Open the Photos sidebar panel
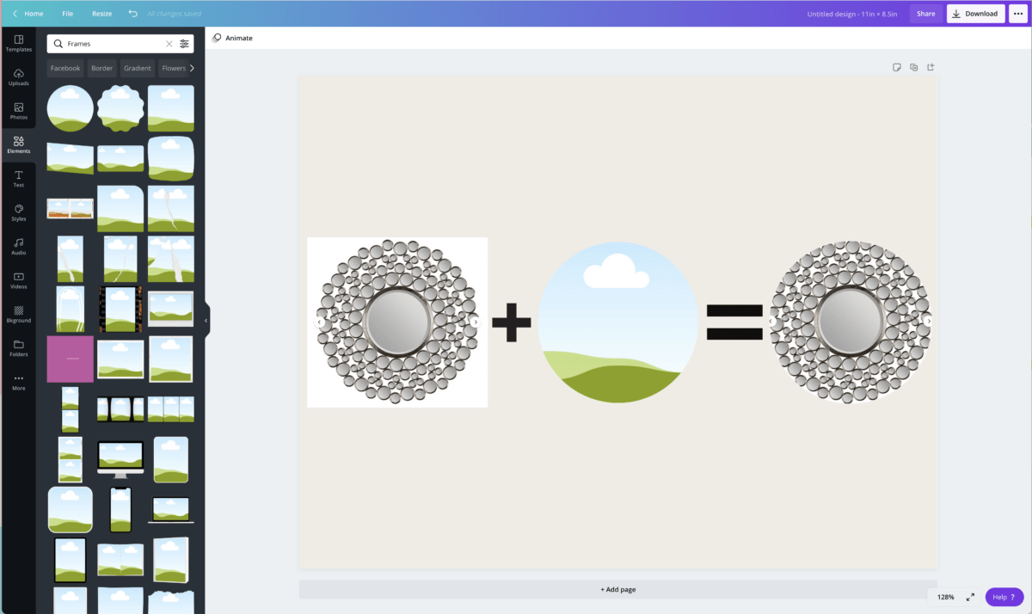The image size is (1032, 614). (x=18, y=111)
